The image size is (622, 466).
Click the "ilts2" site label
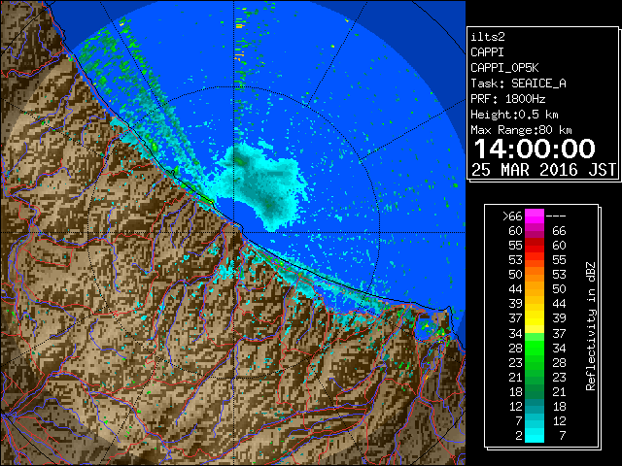pos(488,37)
